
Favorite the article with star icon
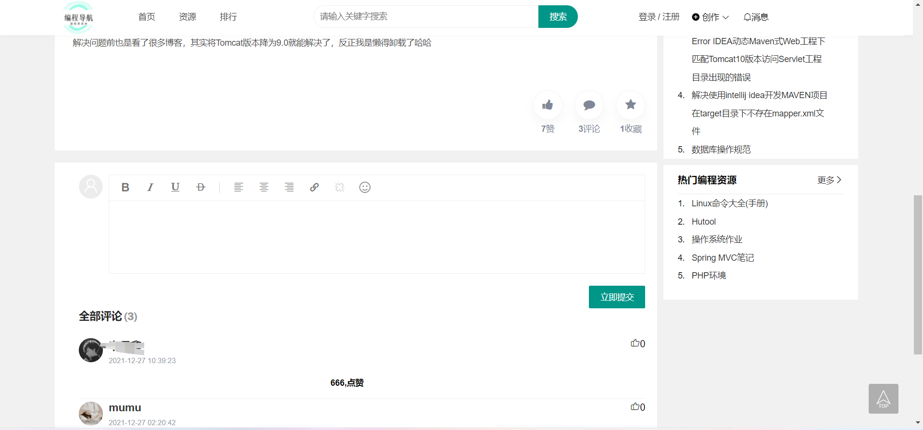[x=630, y=105]
